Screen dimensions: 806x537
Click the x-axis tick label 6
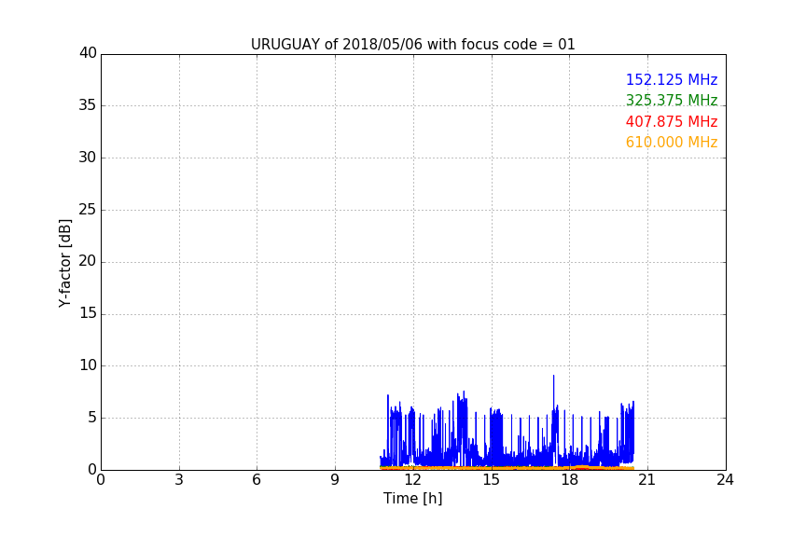click(x=257, y=480)
